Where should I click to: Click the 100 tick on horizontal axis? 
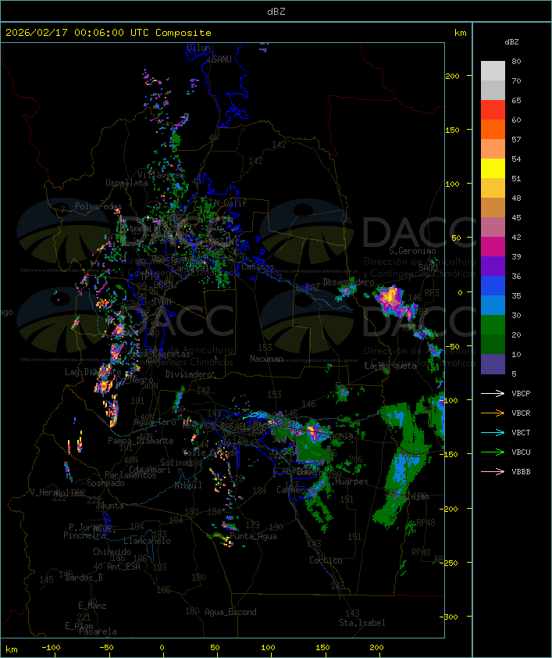click(x=269, y=648)
